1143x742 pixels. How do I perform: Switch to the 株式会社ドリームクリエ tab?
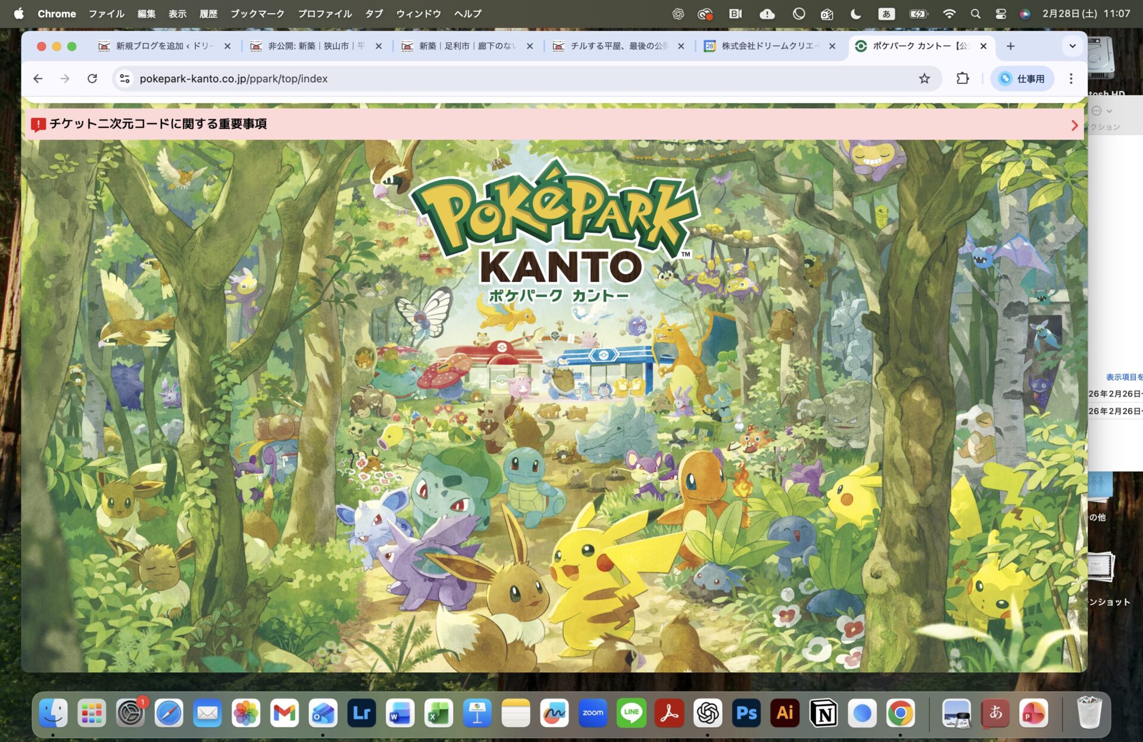click(770, 46)
